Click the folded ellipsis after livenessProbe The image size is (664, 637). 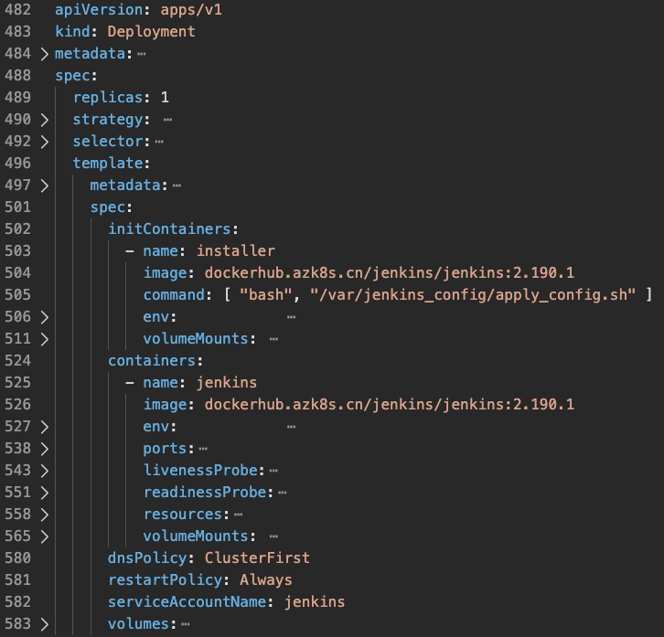coord(273,471)
